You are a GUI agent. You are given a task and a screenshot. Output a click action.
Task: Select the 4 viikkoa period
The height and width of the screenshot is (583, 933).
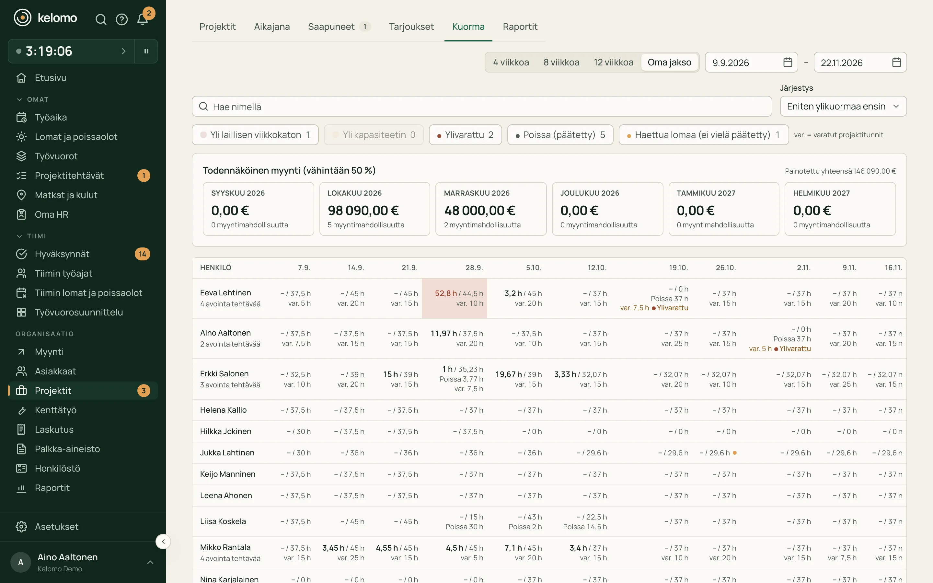(x=511, y=62)
